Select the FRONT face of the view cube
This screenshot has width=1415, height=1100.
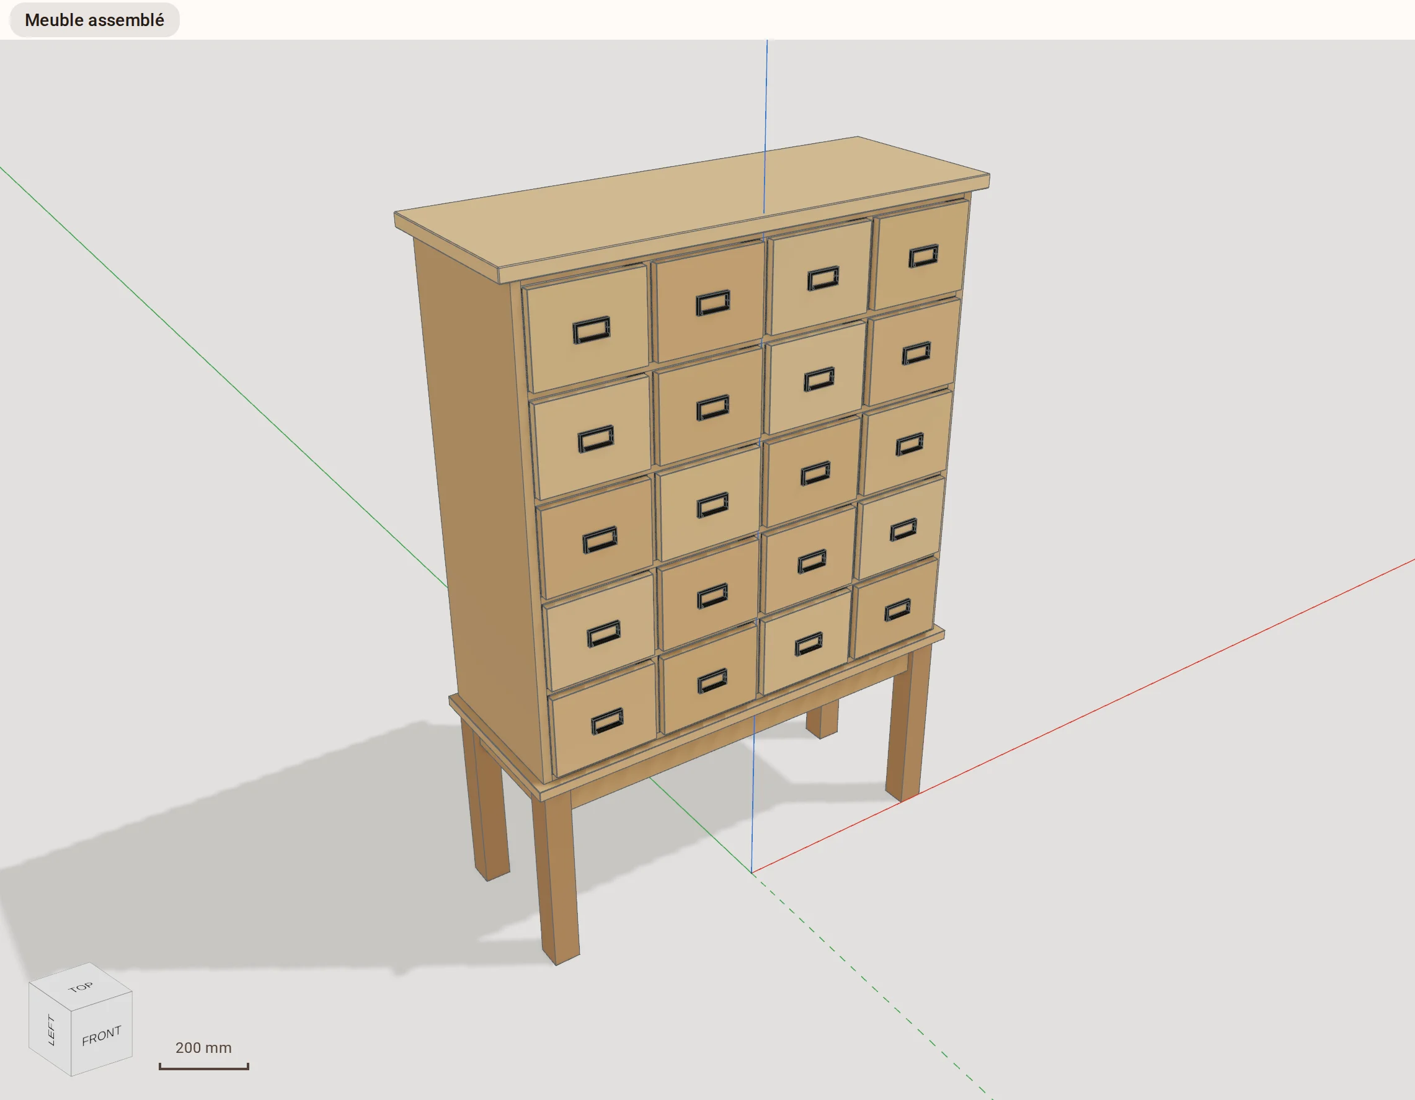coord(102,1036)
